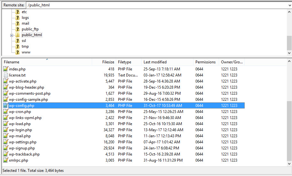Select the tmp folder in tree
292x176 pixels.
tap(25, 47)
